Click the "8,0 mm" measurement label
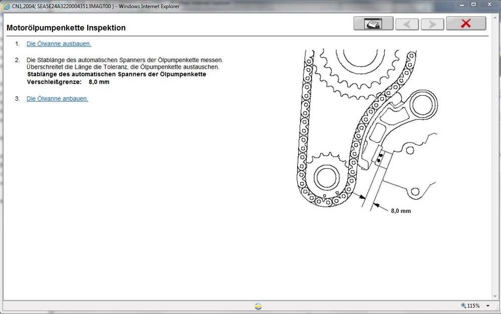 [401, 210]
